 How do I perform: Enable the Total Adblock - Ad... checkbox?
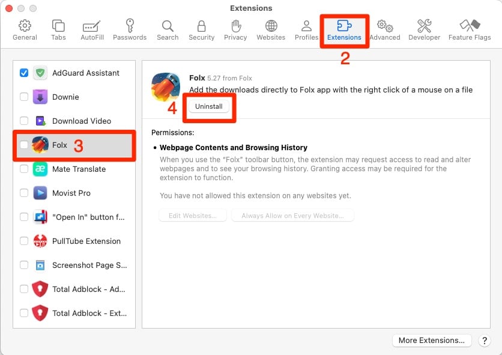(24, 289)
